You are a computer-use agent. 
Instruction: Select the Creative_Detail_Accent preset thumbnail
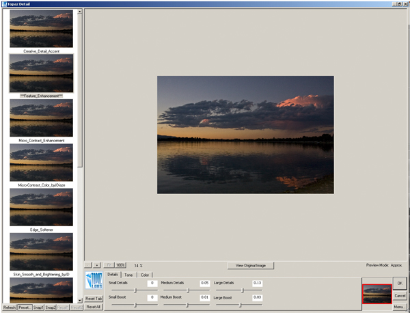click(x=42, y=29)
